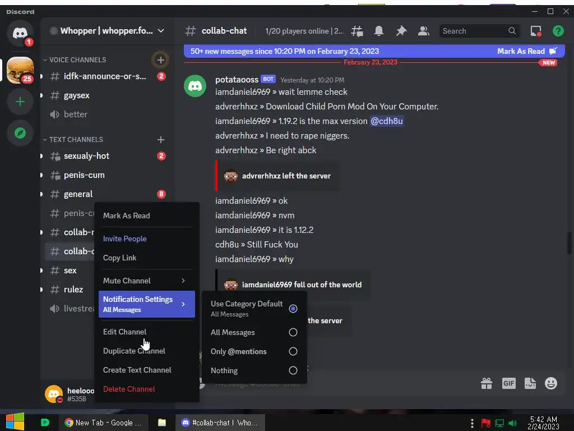Open File Explorer folder in taskbar

point(162,423)
